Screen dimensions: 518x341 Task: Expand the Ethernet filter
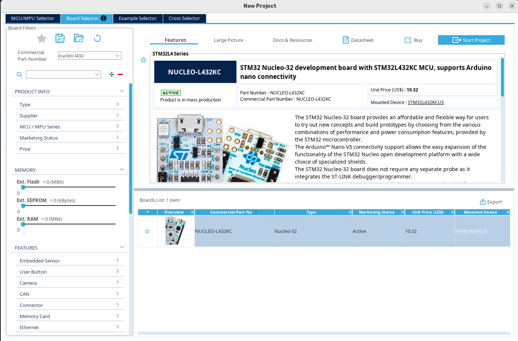tap(118, 327)
